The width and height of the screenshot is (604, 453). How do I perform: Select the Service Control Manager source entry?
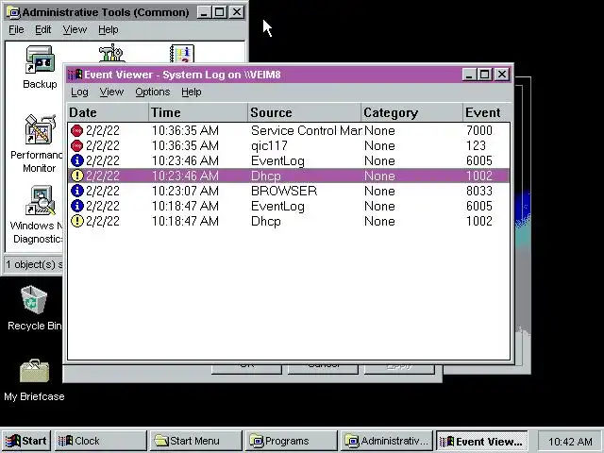pos(306,130)
